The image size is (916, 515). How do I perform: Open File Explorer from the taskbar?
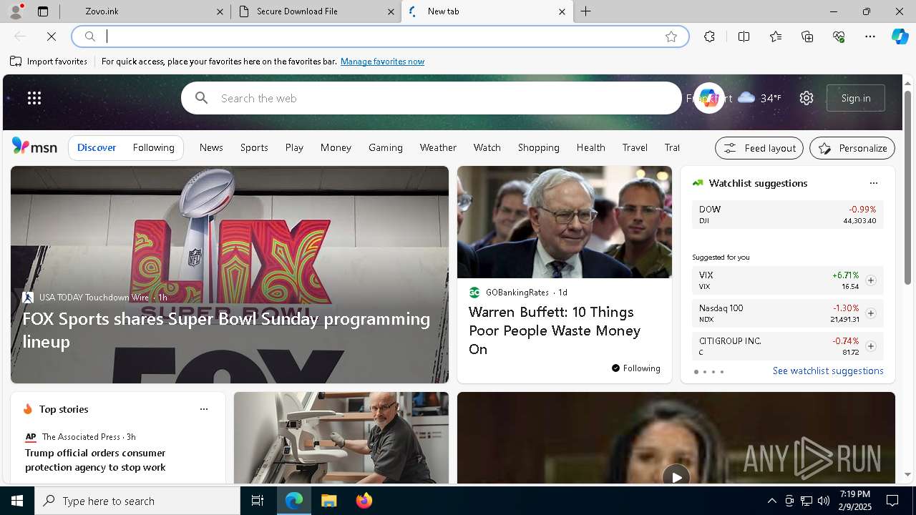[x=329, y=501]
